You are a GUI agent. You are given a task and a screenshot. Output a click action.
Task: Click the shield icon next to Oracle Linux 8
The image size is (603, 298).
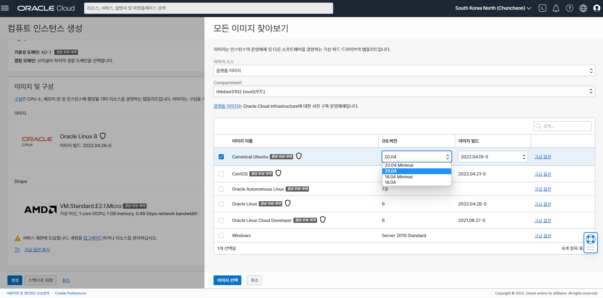click(x=103, y=136)
